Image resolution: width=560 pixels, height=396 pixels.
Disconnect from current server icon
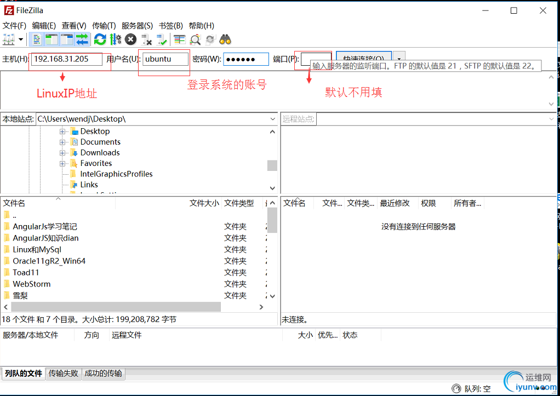point(146,39)
